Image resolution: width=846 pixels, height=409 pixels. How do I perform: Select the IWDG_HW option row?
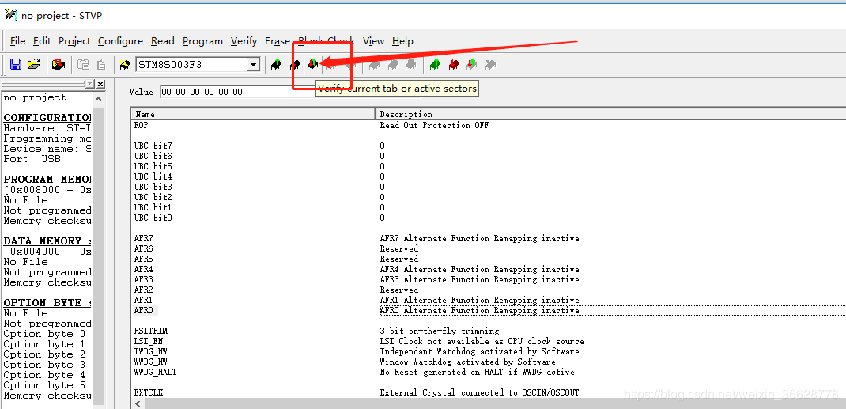point(150,351)
